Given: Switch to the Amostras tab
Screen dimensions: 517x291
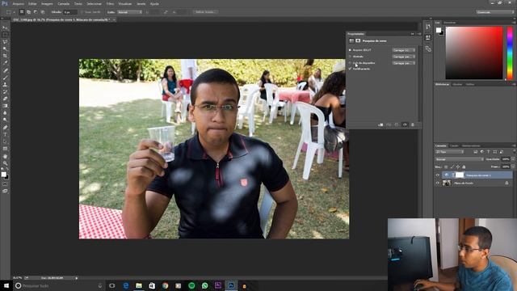Looking at the screenshot, I should [449, 23].
